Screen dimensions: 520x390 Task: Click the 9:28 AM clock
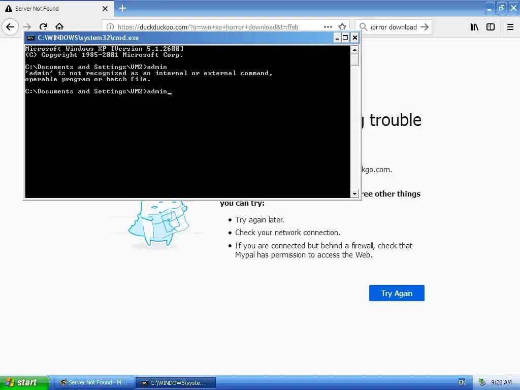click(x=501, y=382)
